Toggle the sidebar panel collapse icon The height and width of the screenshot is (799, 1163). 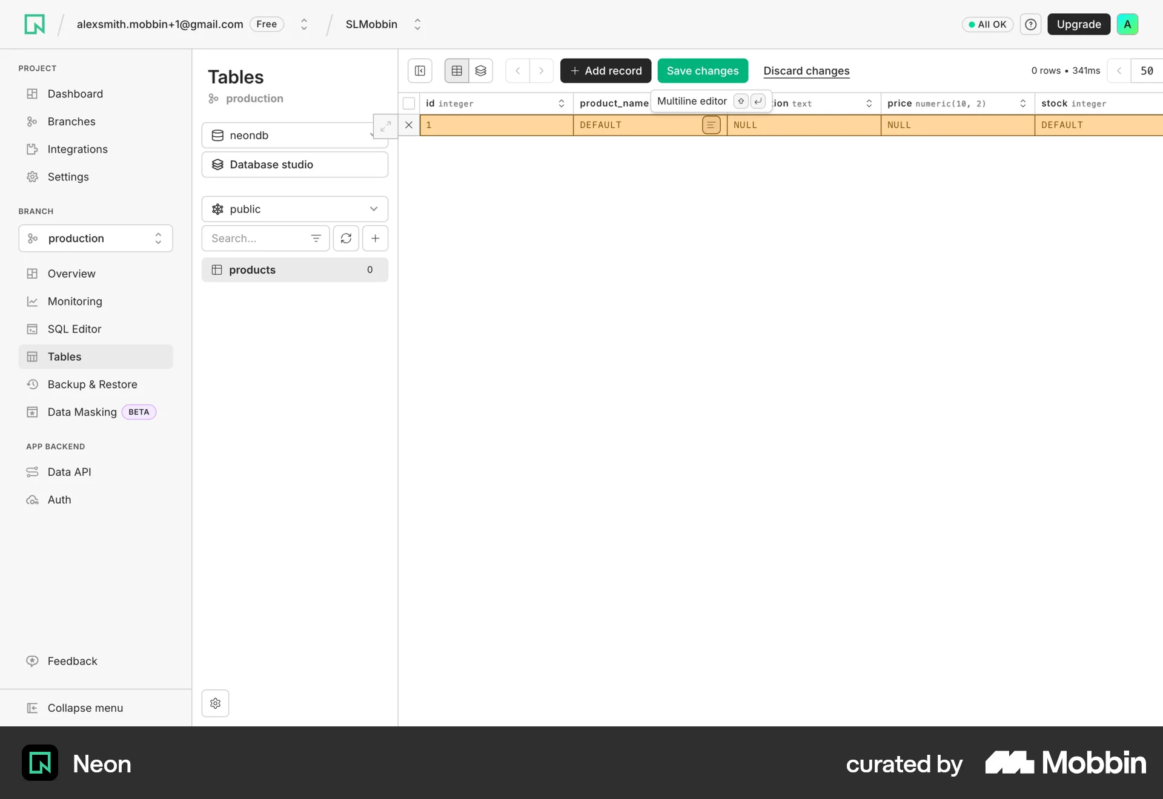pyautogui.click(x=420, y=71)
